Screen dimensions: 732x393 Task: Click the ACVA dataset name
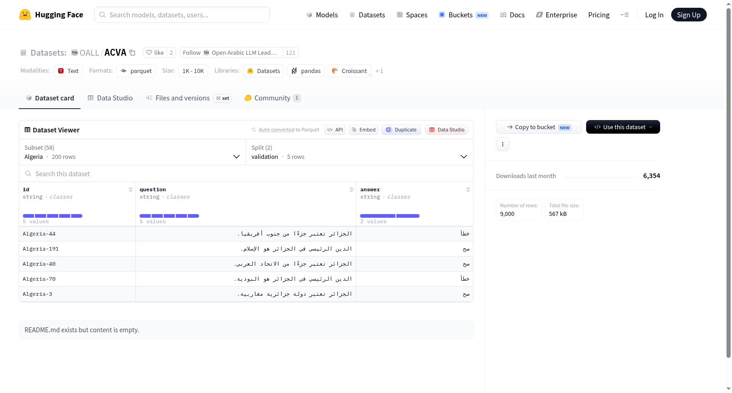coord(115,52)
